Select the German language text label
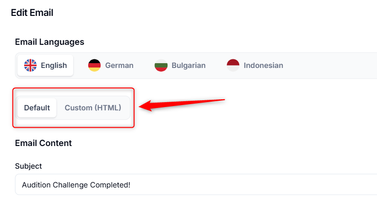The image size is (377, 200). tap(119, 65)
